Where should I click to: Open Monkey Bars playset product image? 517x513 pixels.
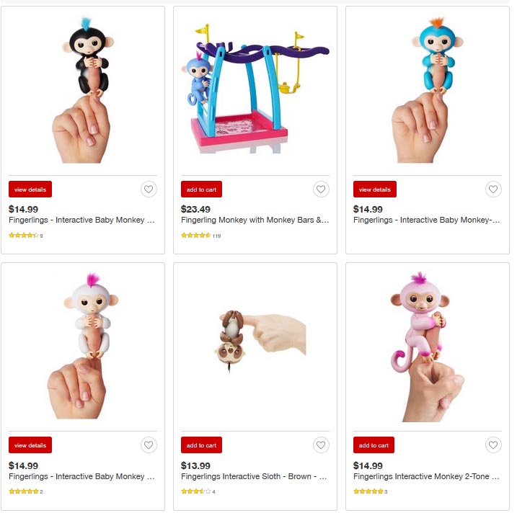click(x=255, y=89)
